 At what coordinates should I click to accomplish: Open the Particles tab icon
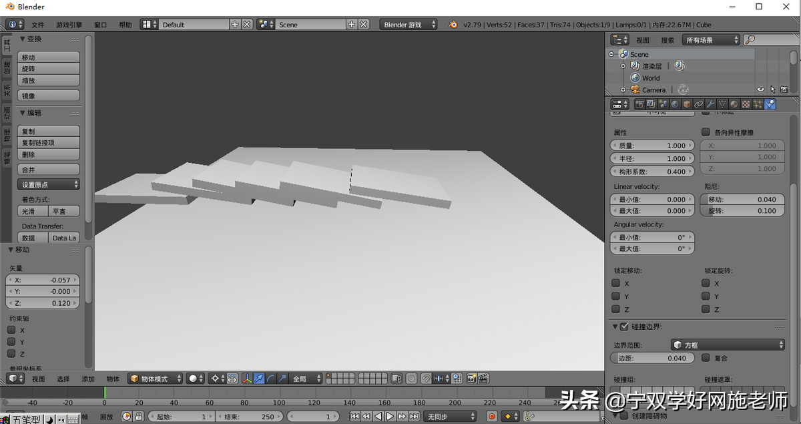click(758, 104)
